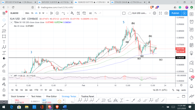Open the watchlist panel icon
Screen dimensions: 195x110
click(191, 14)
